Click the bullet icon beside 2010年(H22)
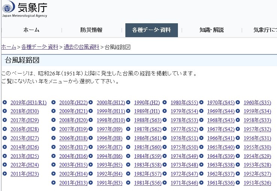Screen dimensions: 277x191 pos(54,102)
